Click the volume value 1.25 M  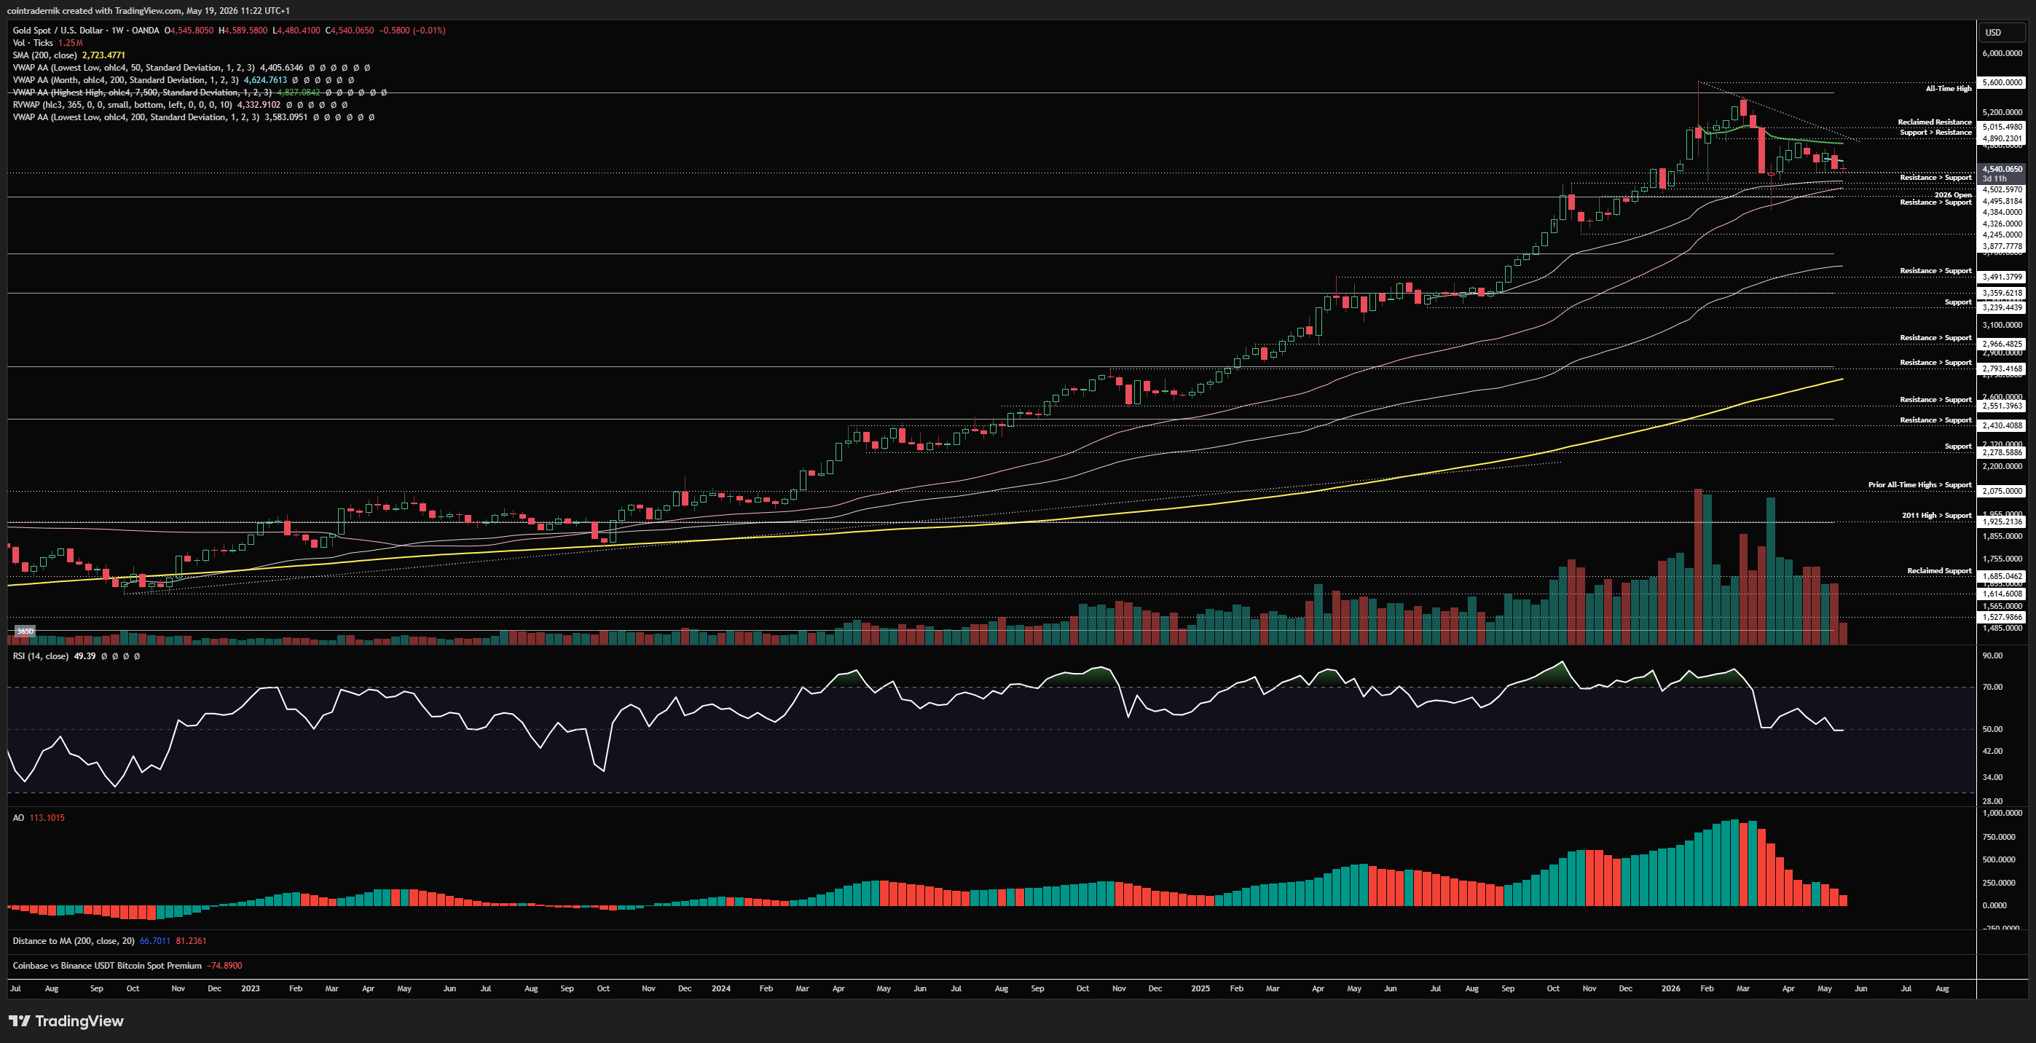tap(71, 43)
